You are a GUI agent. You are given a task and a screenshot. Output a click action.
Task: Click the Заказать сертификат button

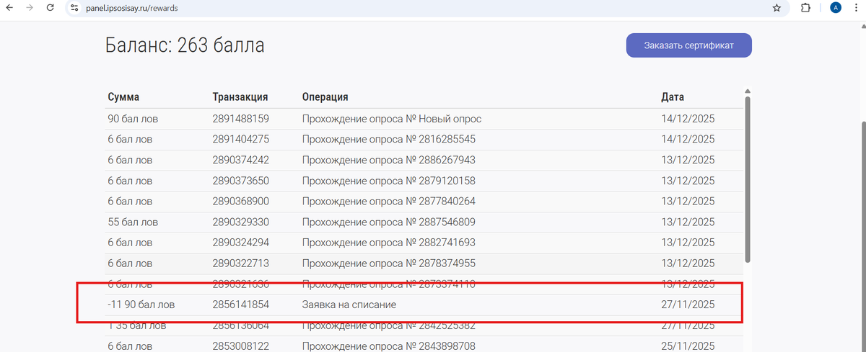(x=688, y=45)
